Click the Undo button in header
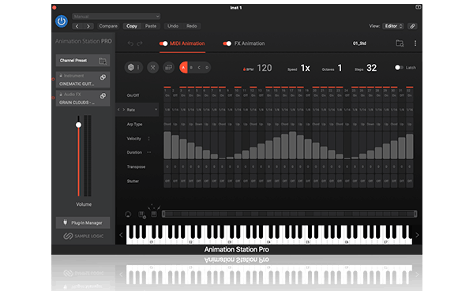Image resolution: width=473 pixels, height=291 pixels. pyautogui.click(x=173, y=26)
